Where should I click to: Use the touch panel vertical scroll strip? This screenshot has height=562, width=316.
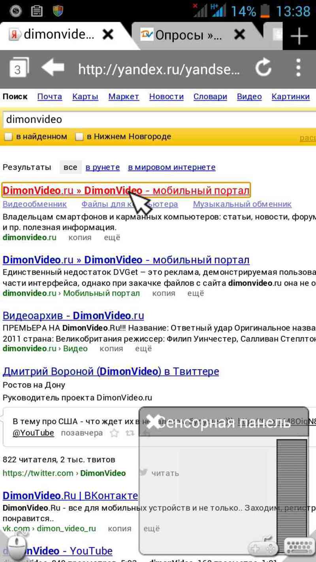292,484
